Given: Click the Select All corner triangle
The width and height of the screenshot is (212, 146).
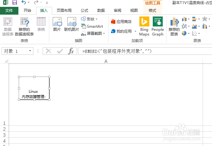Looking at the screenshot, I should (6, 61).
